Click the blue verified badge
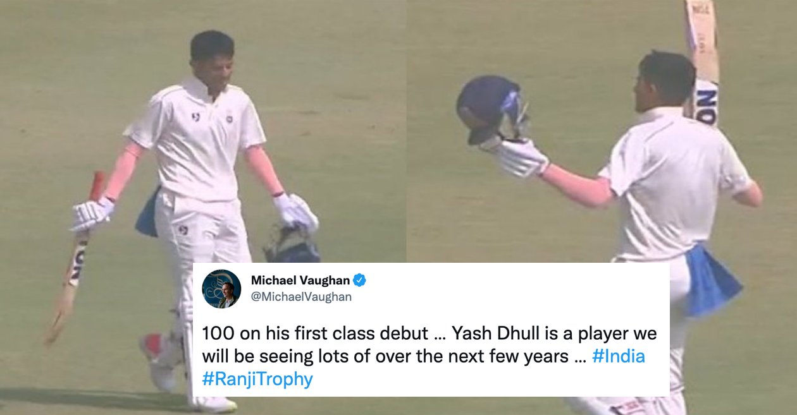 click(x=359, y=280)
